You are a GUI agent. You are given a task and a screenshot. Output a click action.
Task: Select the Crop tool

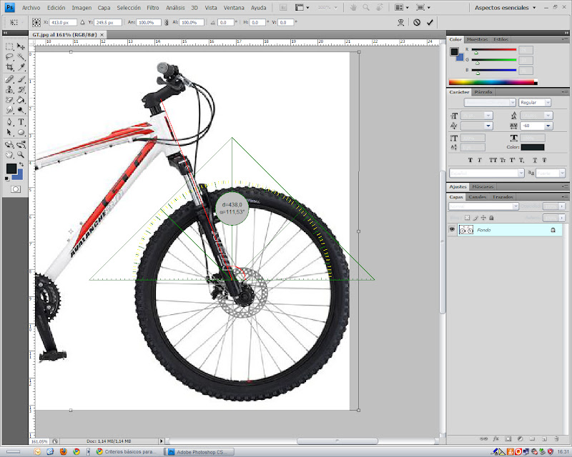(x=9, y=67)
